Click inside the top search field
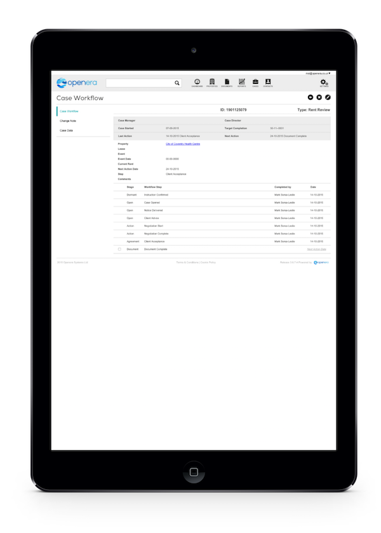The image size is (381, 533). (x=140, y=83)
